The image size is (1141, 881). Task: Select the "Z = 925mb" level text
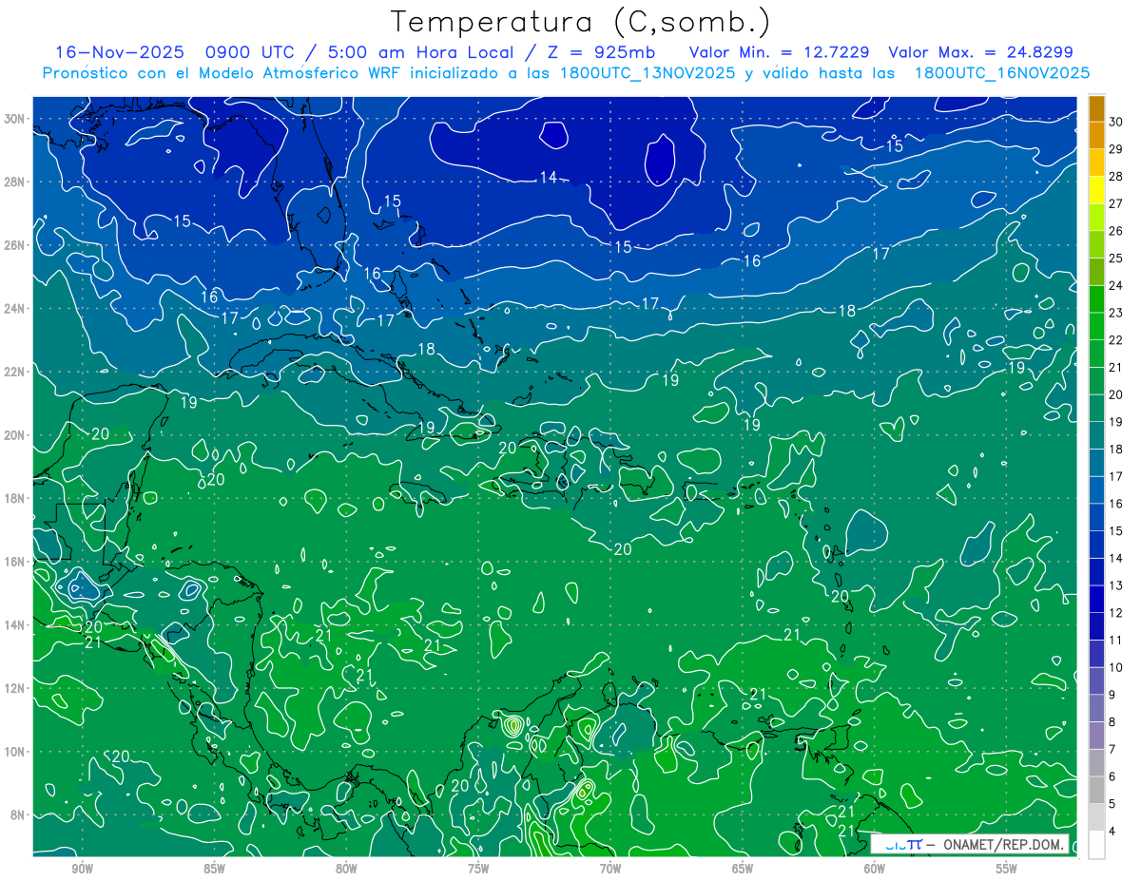point(602,52)
